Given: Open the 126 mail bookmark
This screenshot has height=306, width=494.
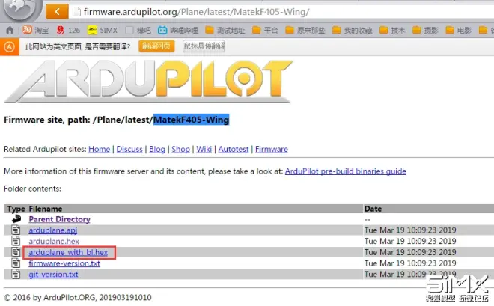Looking at the screenshot, I should pos(68,30).
